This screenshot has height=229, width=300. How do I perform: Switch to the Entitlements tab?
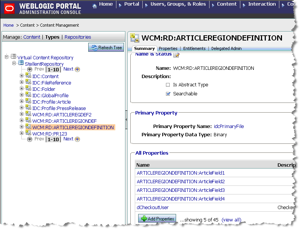[194, 48]
